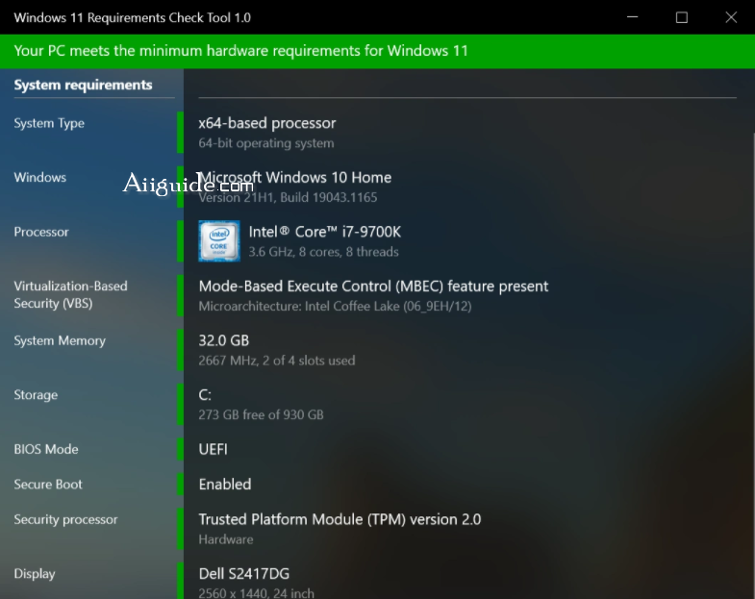Click the 'Mode-Based Execute Control (MBEC) feature present' line
Screen dimensions: 755x599
tap(373, 286)
